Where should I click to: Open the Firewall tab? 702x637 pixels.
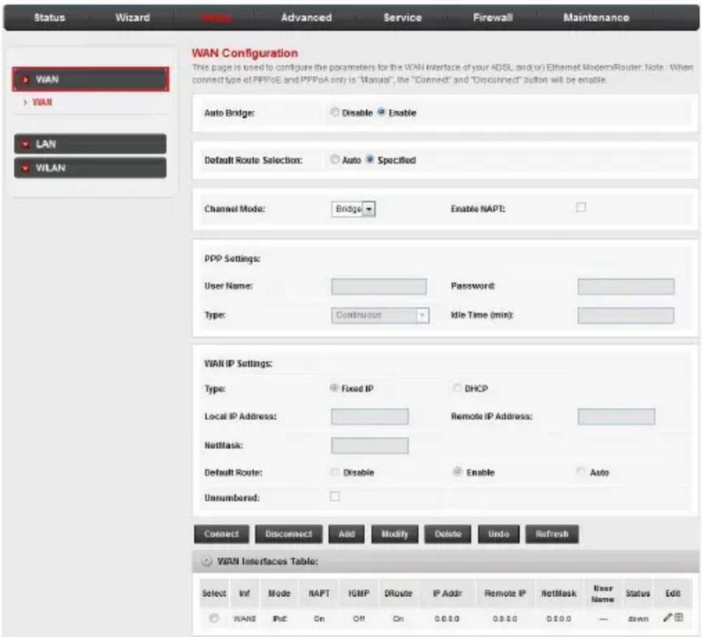pyautogui.click(x=493, y=18)
